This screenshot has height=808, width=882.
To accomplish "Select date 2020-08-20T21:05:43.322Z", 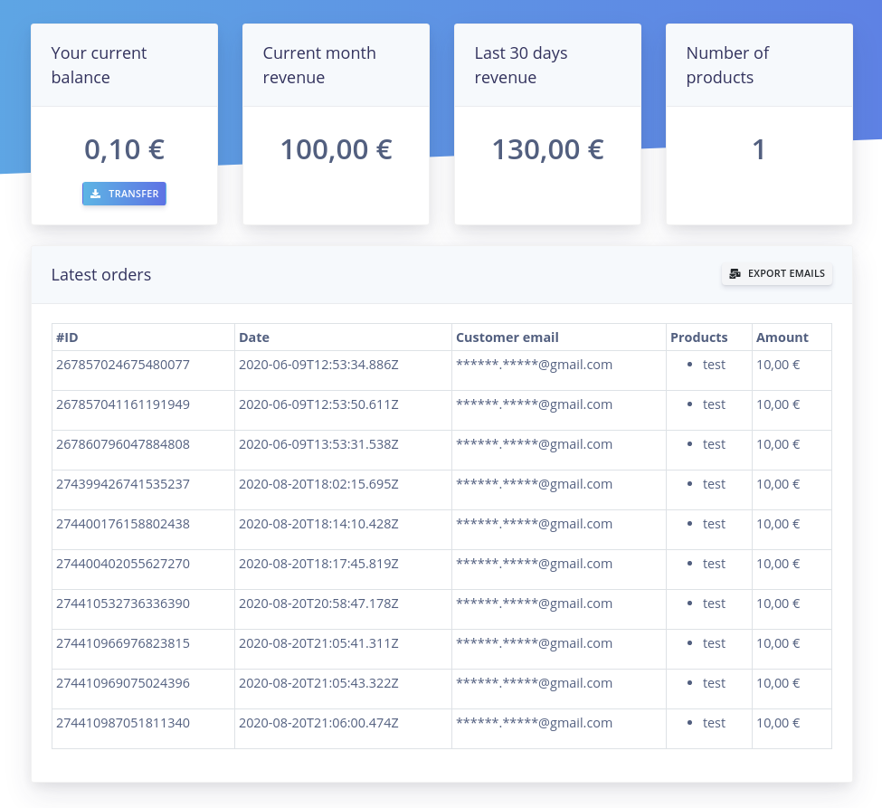I will [x=318, y=684].
